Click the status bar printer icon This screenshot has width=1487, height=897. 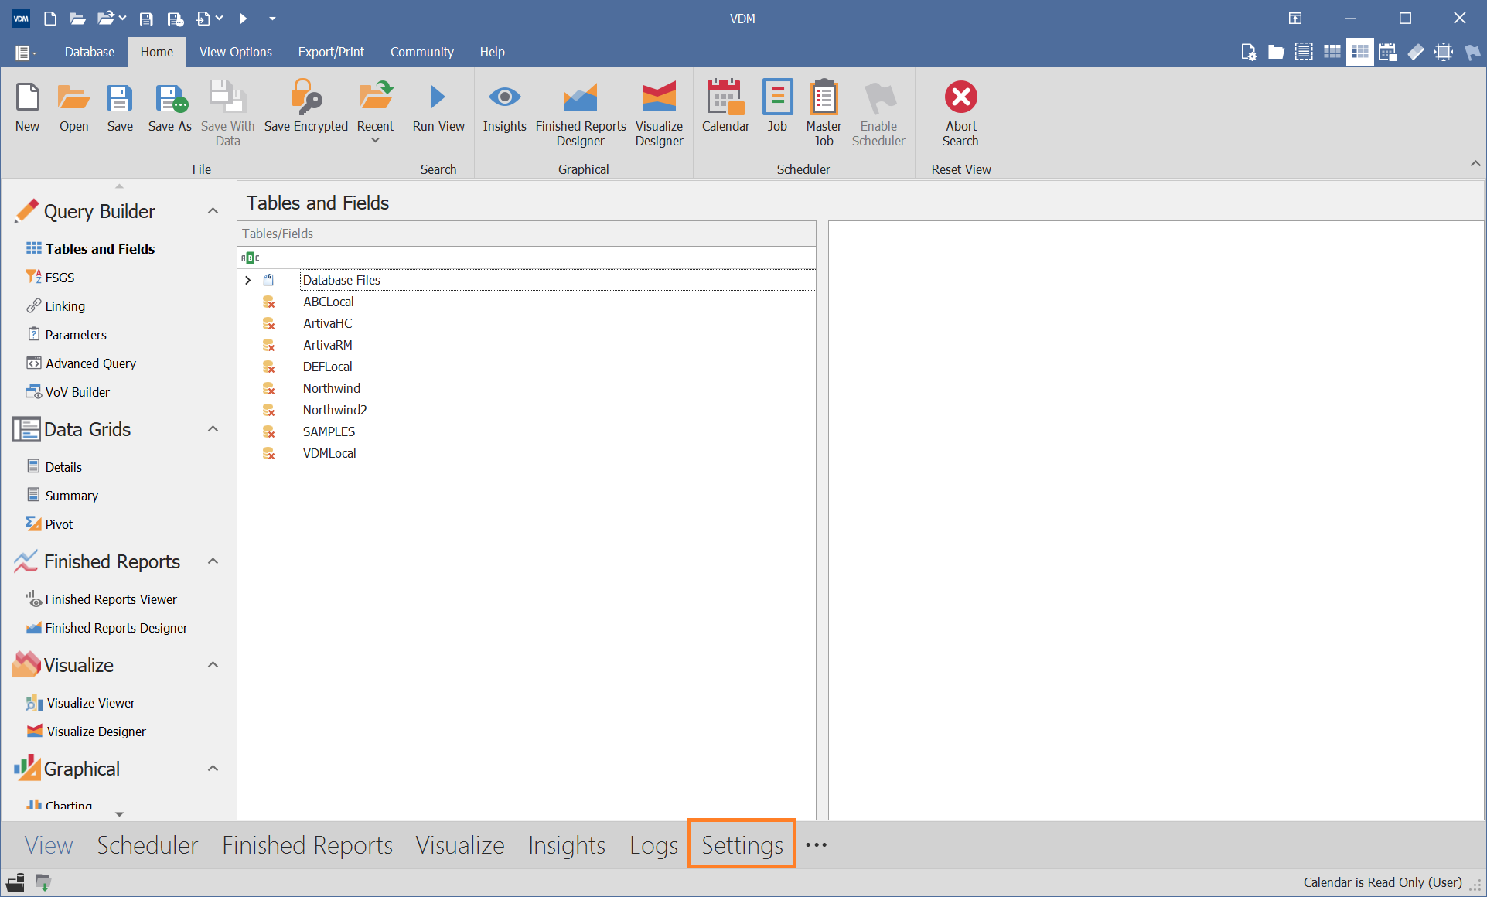(x=15, y=882)
